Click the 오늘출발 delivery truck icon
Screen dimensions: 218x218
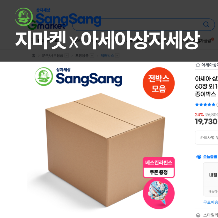(198, 157)
